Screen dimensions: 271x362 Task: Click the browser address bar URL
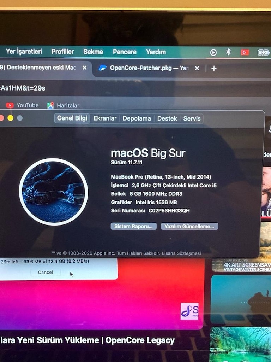[x=23, y=88]
